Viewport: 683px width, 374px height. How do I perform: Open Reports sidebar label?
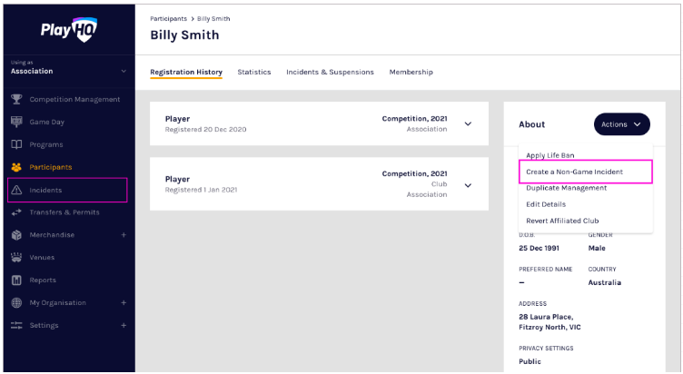(43, 280)
